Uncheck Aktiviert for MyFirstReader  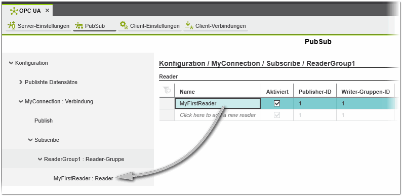tap(277, 103)
